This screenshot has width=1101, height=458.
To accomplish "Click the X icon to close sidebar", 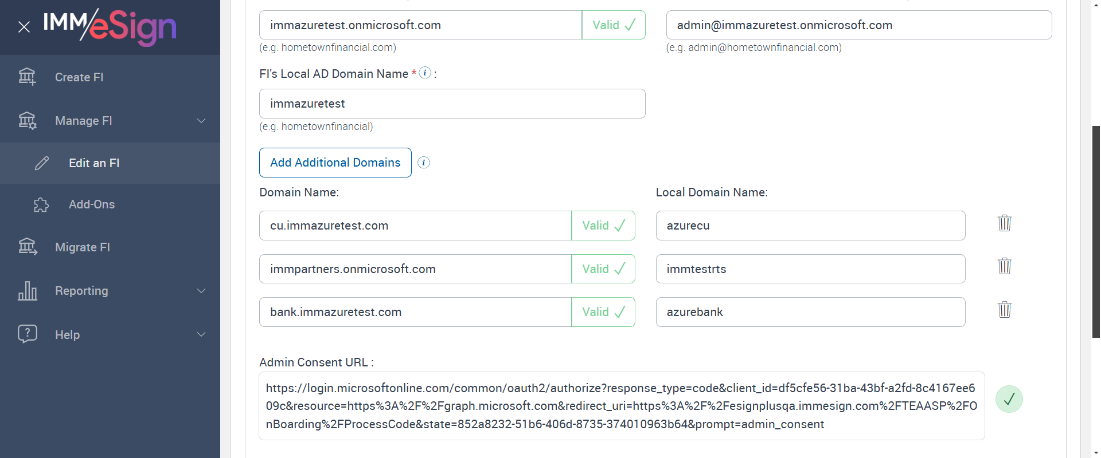I will tap(24, 27).
